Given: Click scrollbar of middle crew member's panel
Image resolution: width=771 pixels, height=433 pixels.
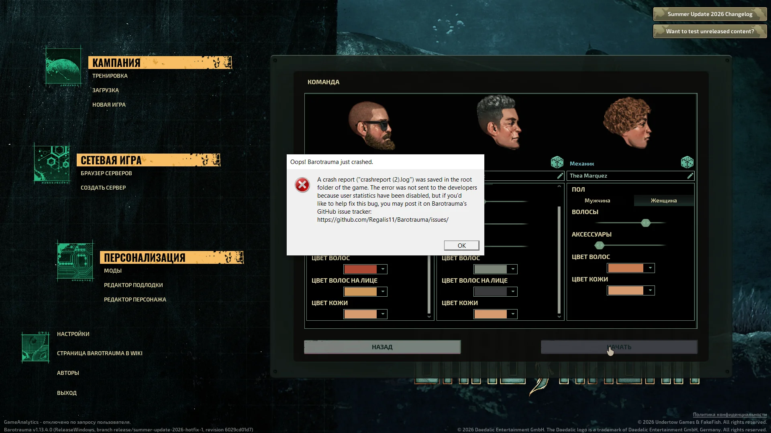Looking at the screenshot, I should pyautogui.click(x=559, y=260).
